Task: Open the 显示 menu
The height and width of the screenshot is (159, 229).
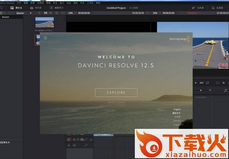Action: click(x=62, y=3)
